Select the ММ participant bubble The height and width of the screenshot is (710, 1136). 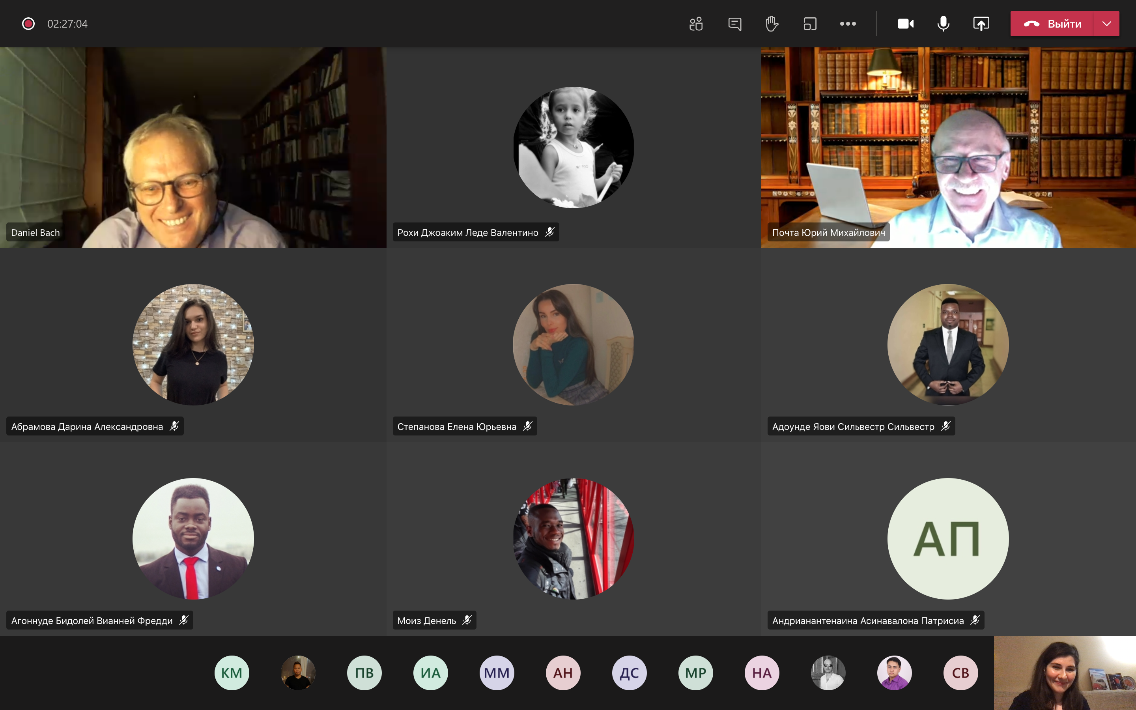497,673
